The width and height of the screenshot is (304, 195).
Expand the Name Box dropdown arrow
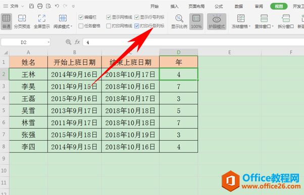click(x=48, y=42)
